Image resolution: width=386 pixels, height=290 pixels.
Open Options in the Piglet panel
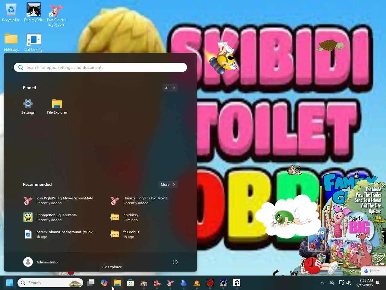coord(375,211)
